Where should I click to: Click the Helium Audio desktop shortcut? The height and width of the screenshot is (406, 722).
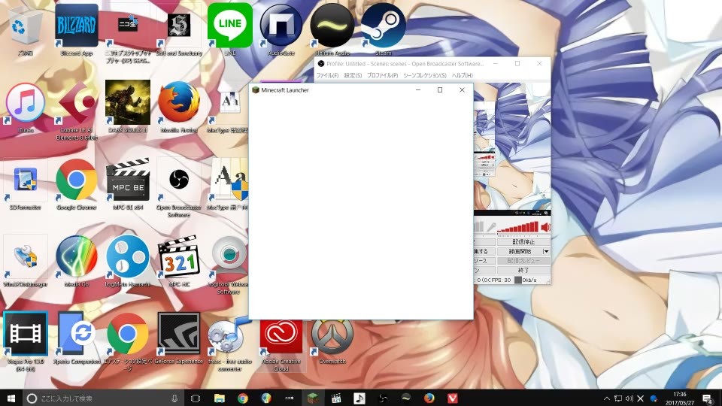(332, 30)
